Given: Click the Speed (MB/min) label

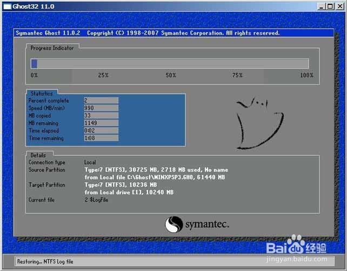Looking at the screenshot, I should 46,108.
